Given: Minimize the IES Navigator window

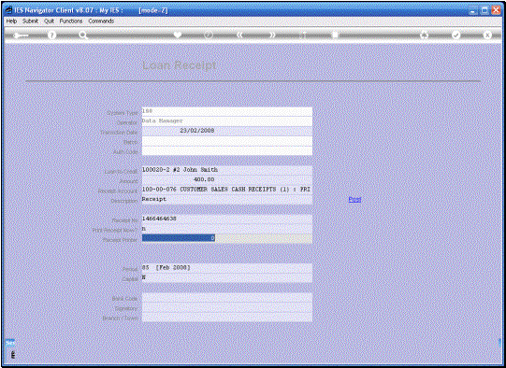Looking at the screenshot, I should click(473, 10).
